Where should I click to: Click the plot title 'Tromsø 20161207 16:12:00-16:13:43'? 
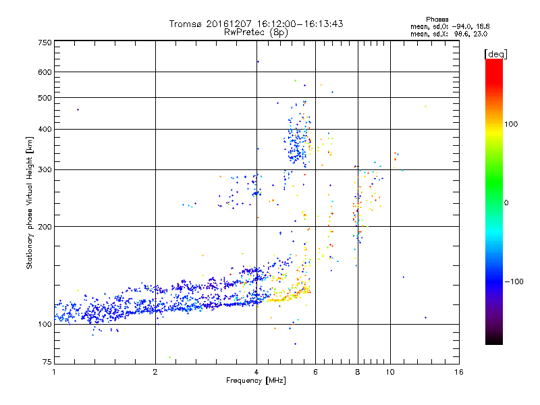click(256, 24)
